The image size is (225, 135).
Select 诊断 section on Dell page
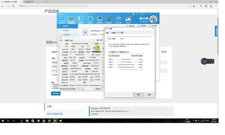(x=49, y=106)
